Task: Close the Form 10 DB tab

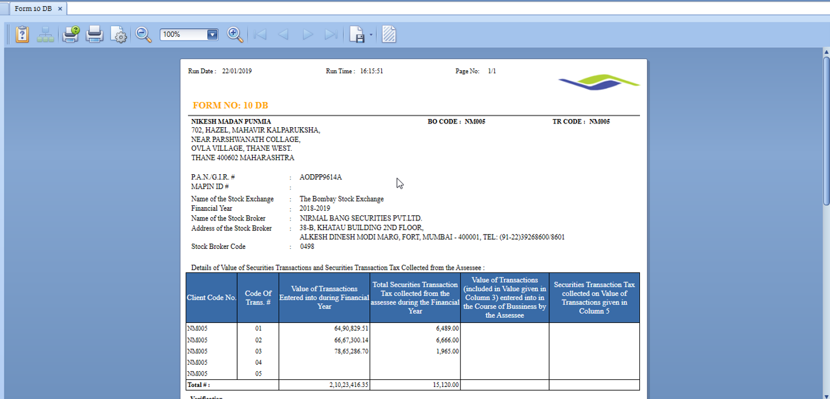Action: pyautogui.click(x=60, y=8)
